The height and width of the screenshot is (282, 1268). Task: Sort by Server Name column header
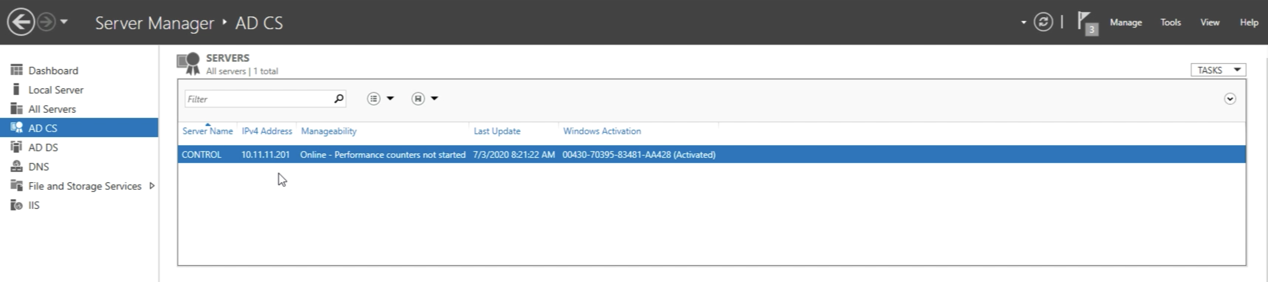pos(207,131)
